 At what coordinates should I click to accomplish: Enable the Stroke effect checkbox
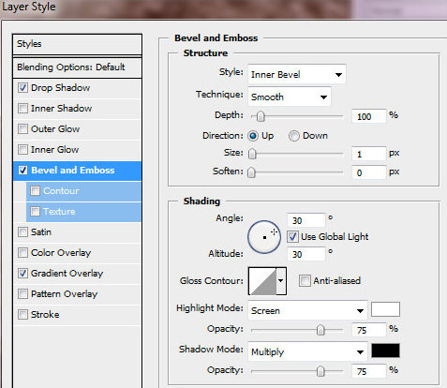point(22,314)
